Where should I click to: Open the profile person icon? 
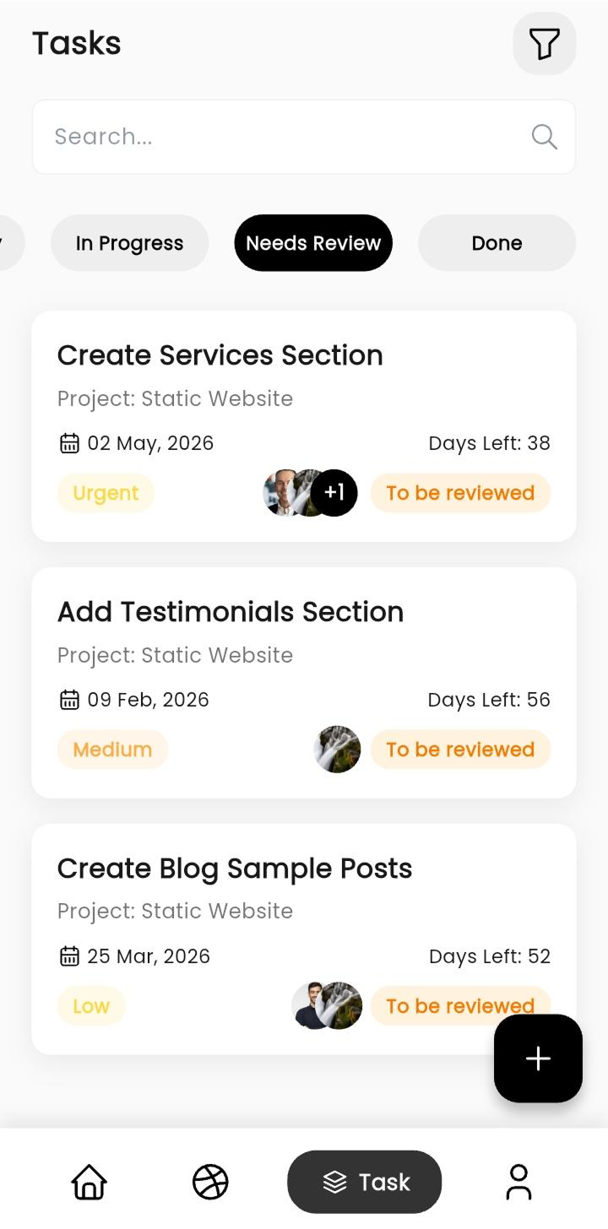[518, 1182]
